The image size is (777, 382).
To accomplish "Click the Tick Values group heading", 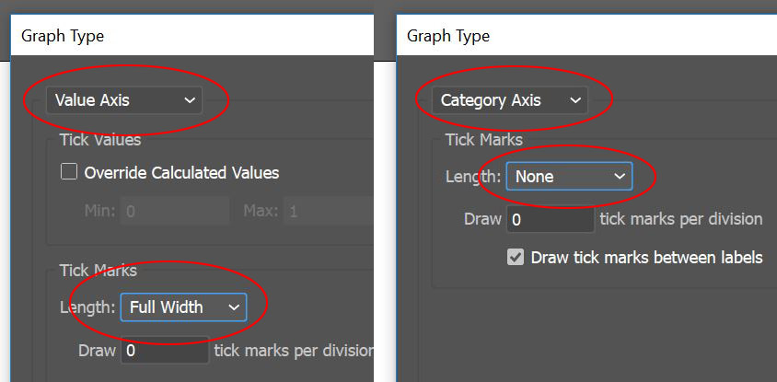I will tap(100, 140).
